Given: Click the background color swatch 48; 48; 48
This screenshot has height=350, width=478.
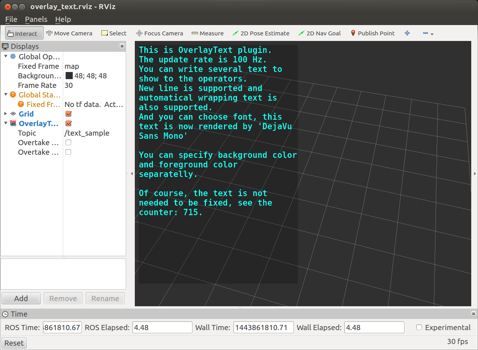Looking at the screenshot, I should (x=69, y=76).
